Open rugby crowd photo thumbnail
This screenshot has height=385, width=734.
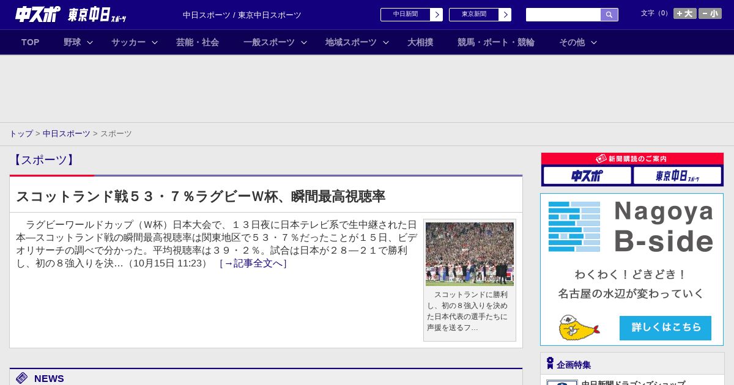click(470, 254)
